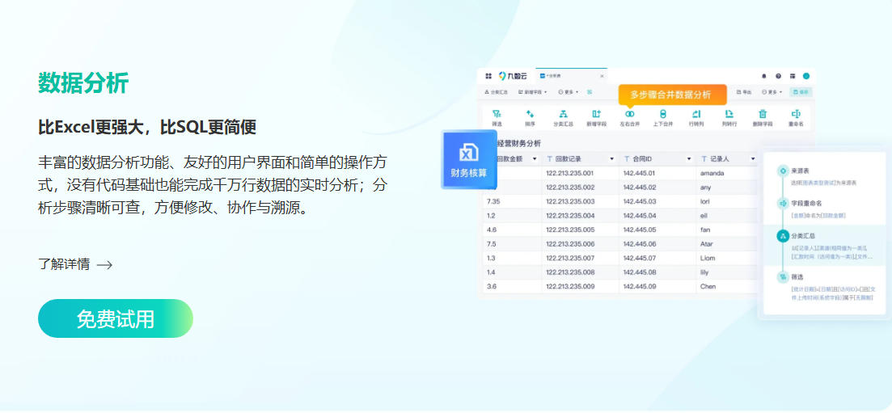Select the 左右合并 horizontal merge icon

point(630,114)
